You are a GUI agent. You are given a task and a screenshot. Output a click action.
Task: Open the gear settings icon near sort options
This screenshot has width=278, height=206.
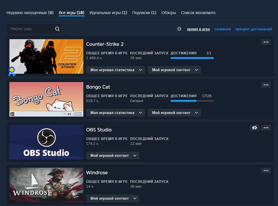point(179,29)
